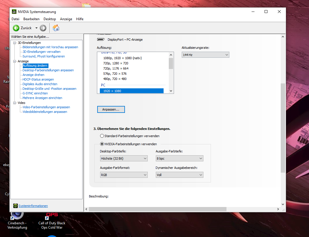The image size is (309, 237).
Task: Select resolution 480p, 720 × 480
Action: tap(115, 79)
